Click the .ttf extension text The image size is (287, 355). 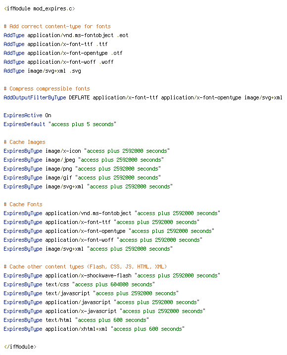point(102,44)
